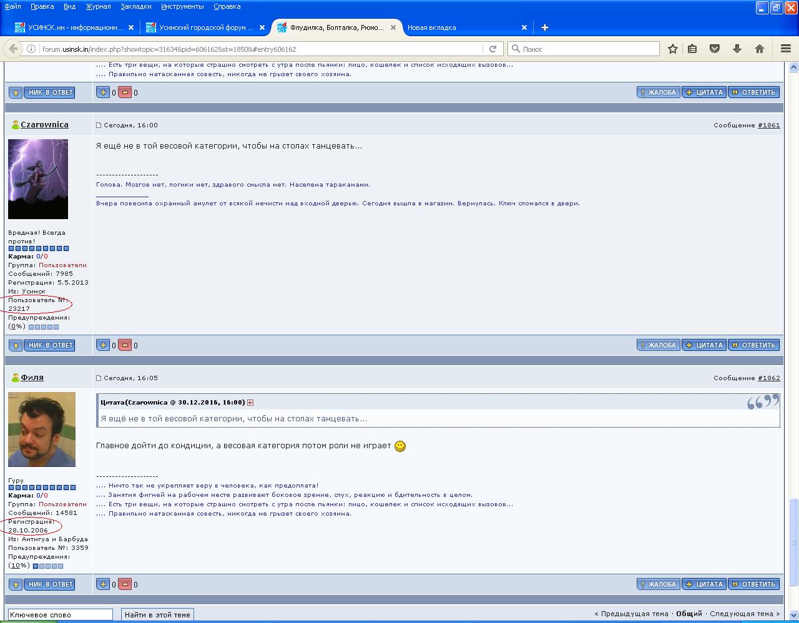
Task: Click Филя's avatar image
Action: (42, 429)
